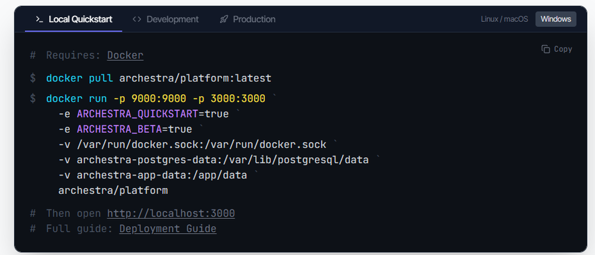Screen dimensions: 595x255
Task: Click the 'ARCHESTRA_QUICKSTART' variable text
Action: (x=137, y=114)
